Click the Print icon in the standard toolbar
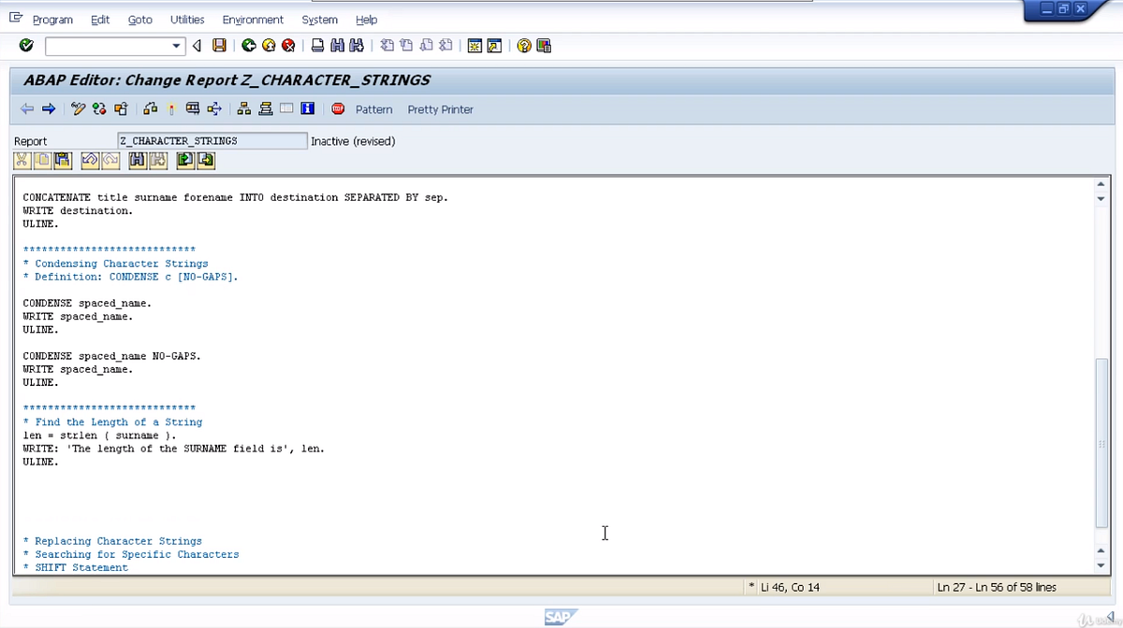This screenshot has height=628, width=1123. point(318,45)
